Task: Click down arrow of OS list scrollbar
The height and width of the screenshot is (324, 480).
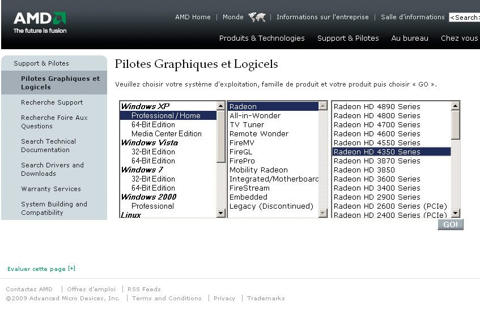Action: pyautogui.click(x=220, y=213)
